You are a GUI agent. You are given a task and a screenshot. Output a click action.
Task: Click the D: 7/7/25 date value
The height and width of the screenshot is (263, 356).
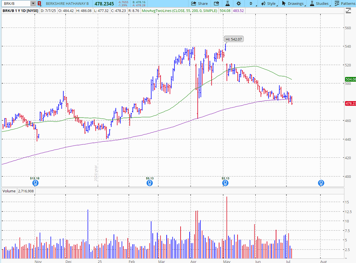[48, 11]
